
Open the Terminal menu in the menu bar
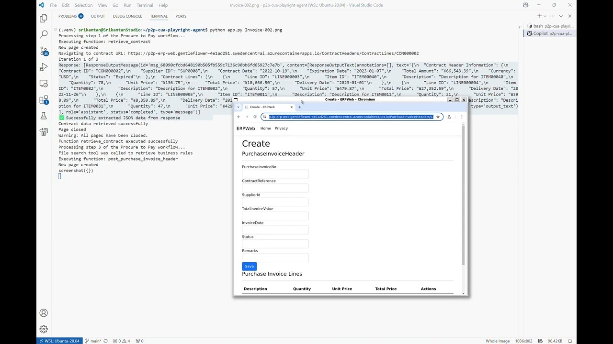click(145, 5)
